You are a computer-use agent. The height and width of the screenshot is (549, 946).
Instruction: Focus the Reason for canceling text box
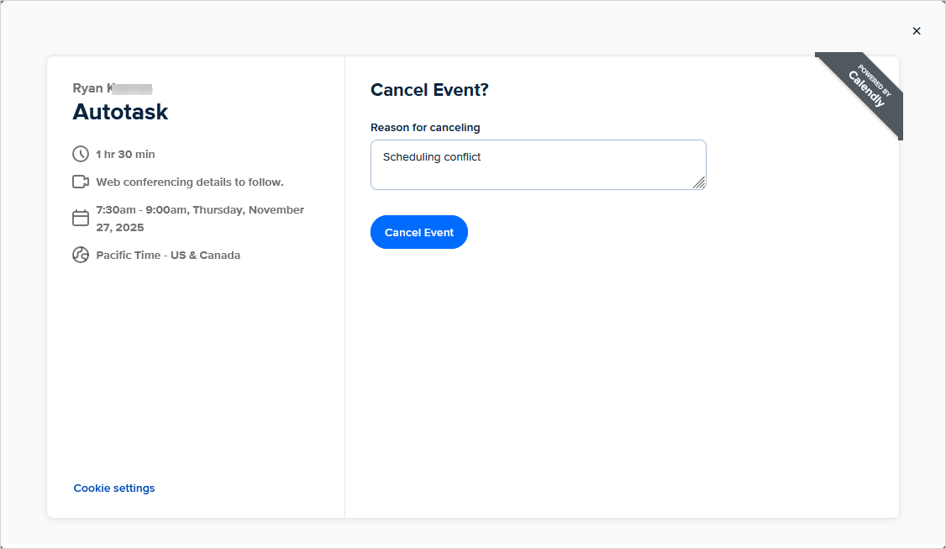coord(539,165)
